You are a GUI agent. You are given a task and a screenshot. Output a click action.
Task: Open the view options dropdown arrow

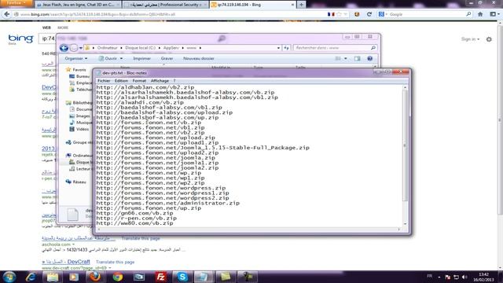[346, 58]
